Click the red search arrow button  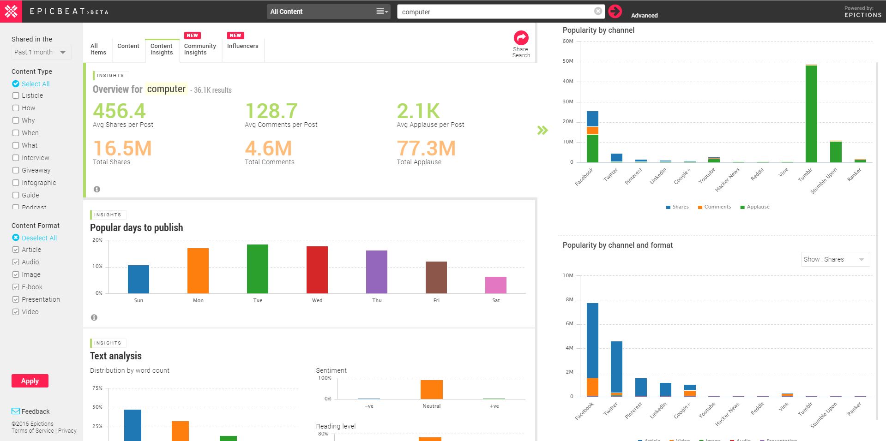click(615, 12)
